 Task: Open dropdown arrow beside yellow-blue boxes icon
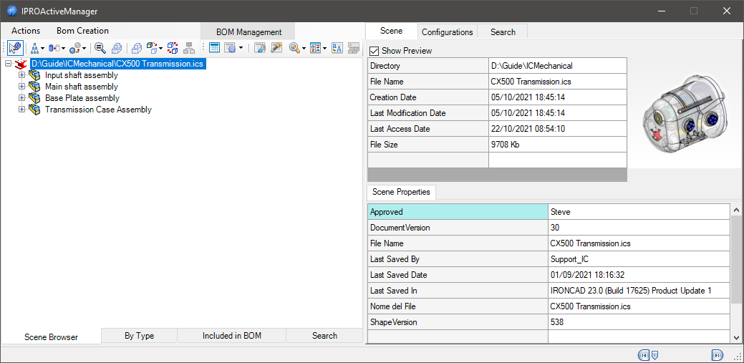point(161,48)
